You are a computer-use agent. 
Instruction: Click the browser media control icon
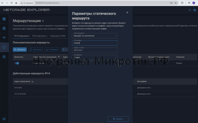pyautogui.click(x=189, y=3)
